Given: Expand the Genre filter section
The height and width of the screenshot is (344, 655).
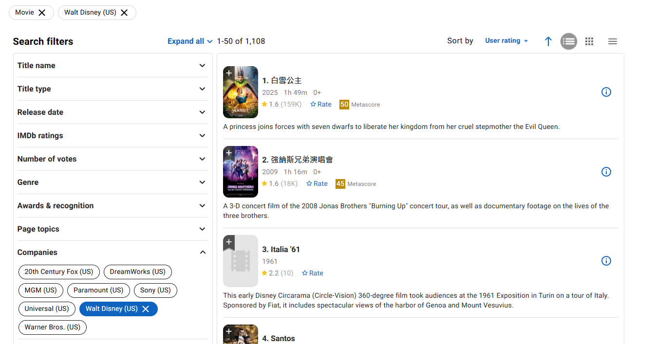Looking at the screenshot, I should pos(112,182).
